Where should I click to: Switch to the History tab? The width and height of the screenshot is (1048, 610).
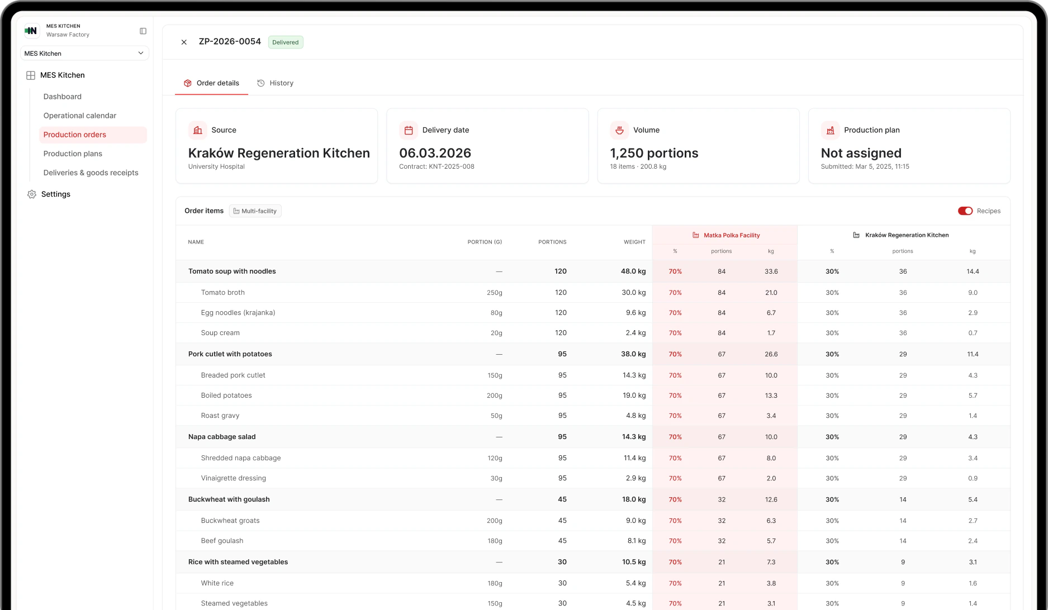(275, 83)
